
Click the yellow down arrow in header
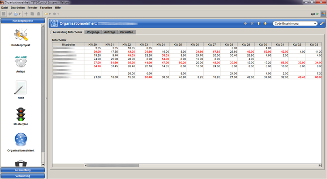point(265,23)
